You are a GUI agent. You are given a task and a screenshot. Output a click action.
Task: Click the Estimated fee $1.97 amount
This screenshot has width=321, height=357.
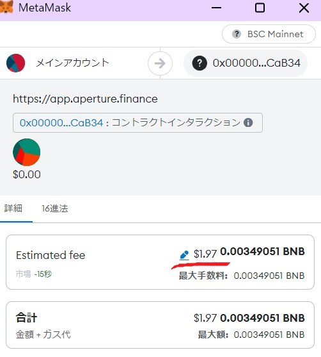coord(205,254)
